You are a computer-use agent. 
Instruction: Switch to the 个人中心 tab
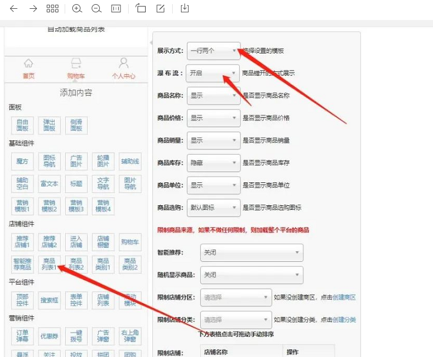[x=123, y=69]
